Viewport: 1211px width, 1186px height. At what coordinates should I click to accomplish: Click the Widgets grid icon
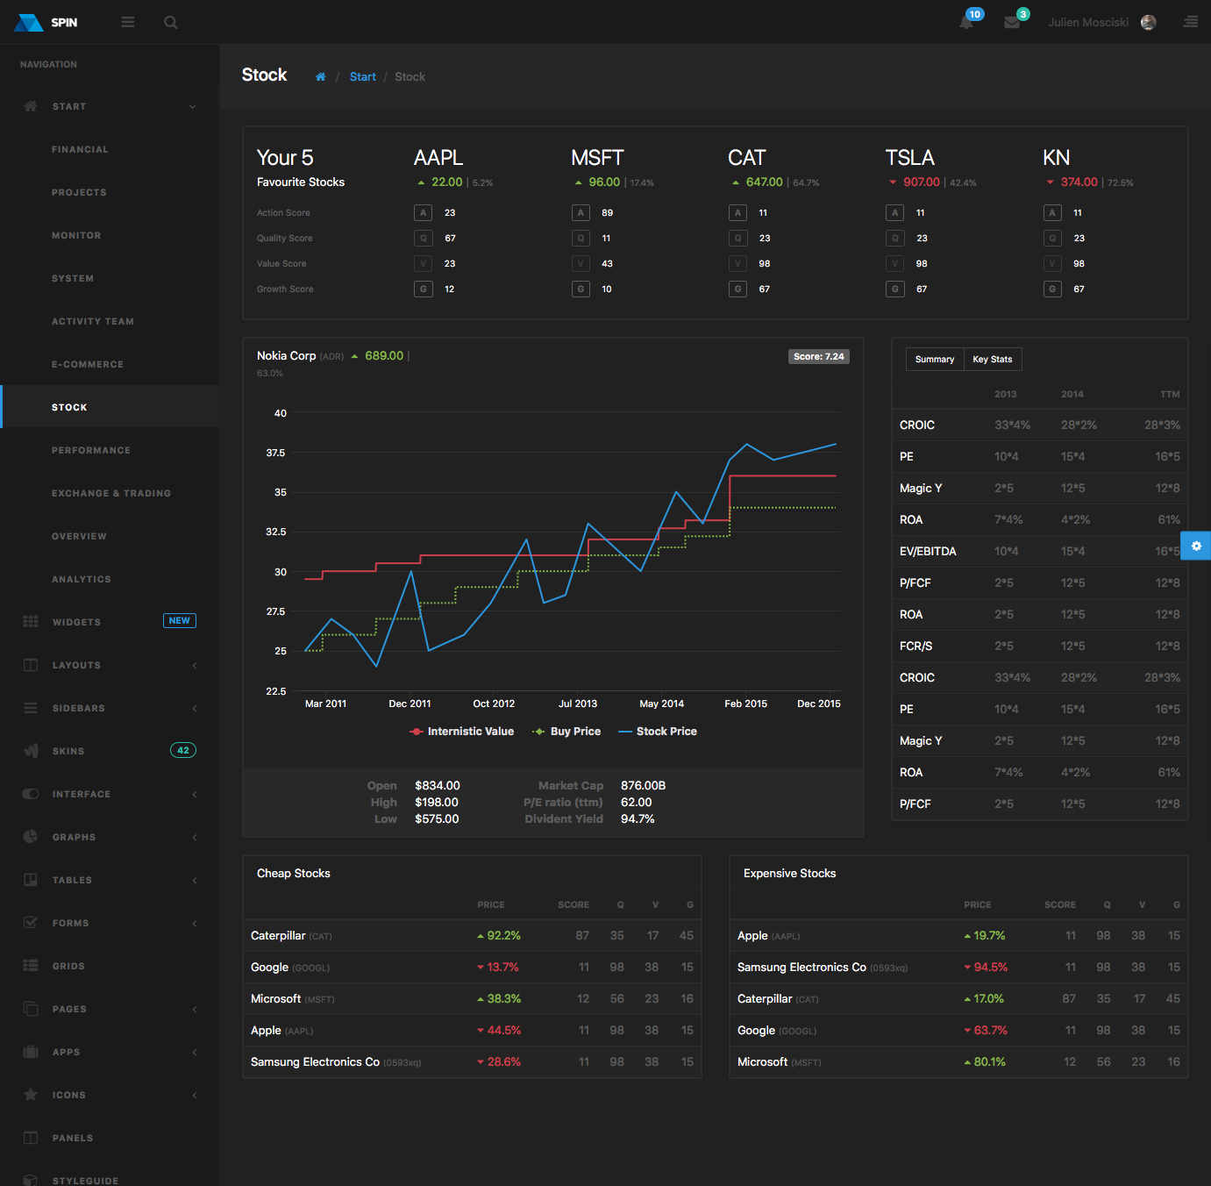pos(31,621)
